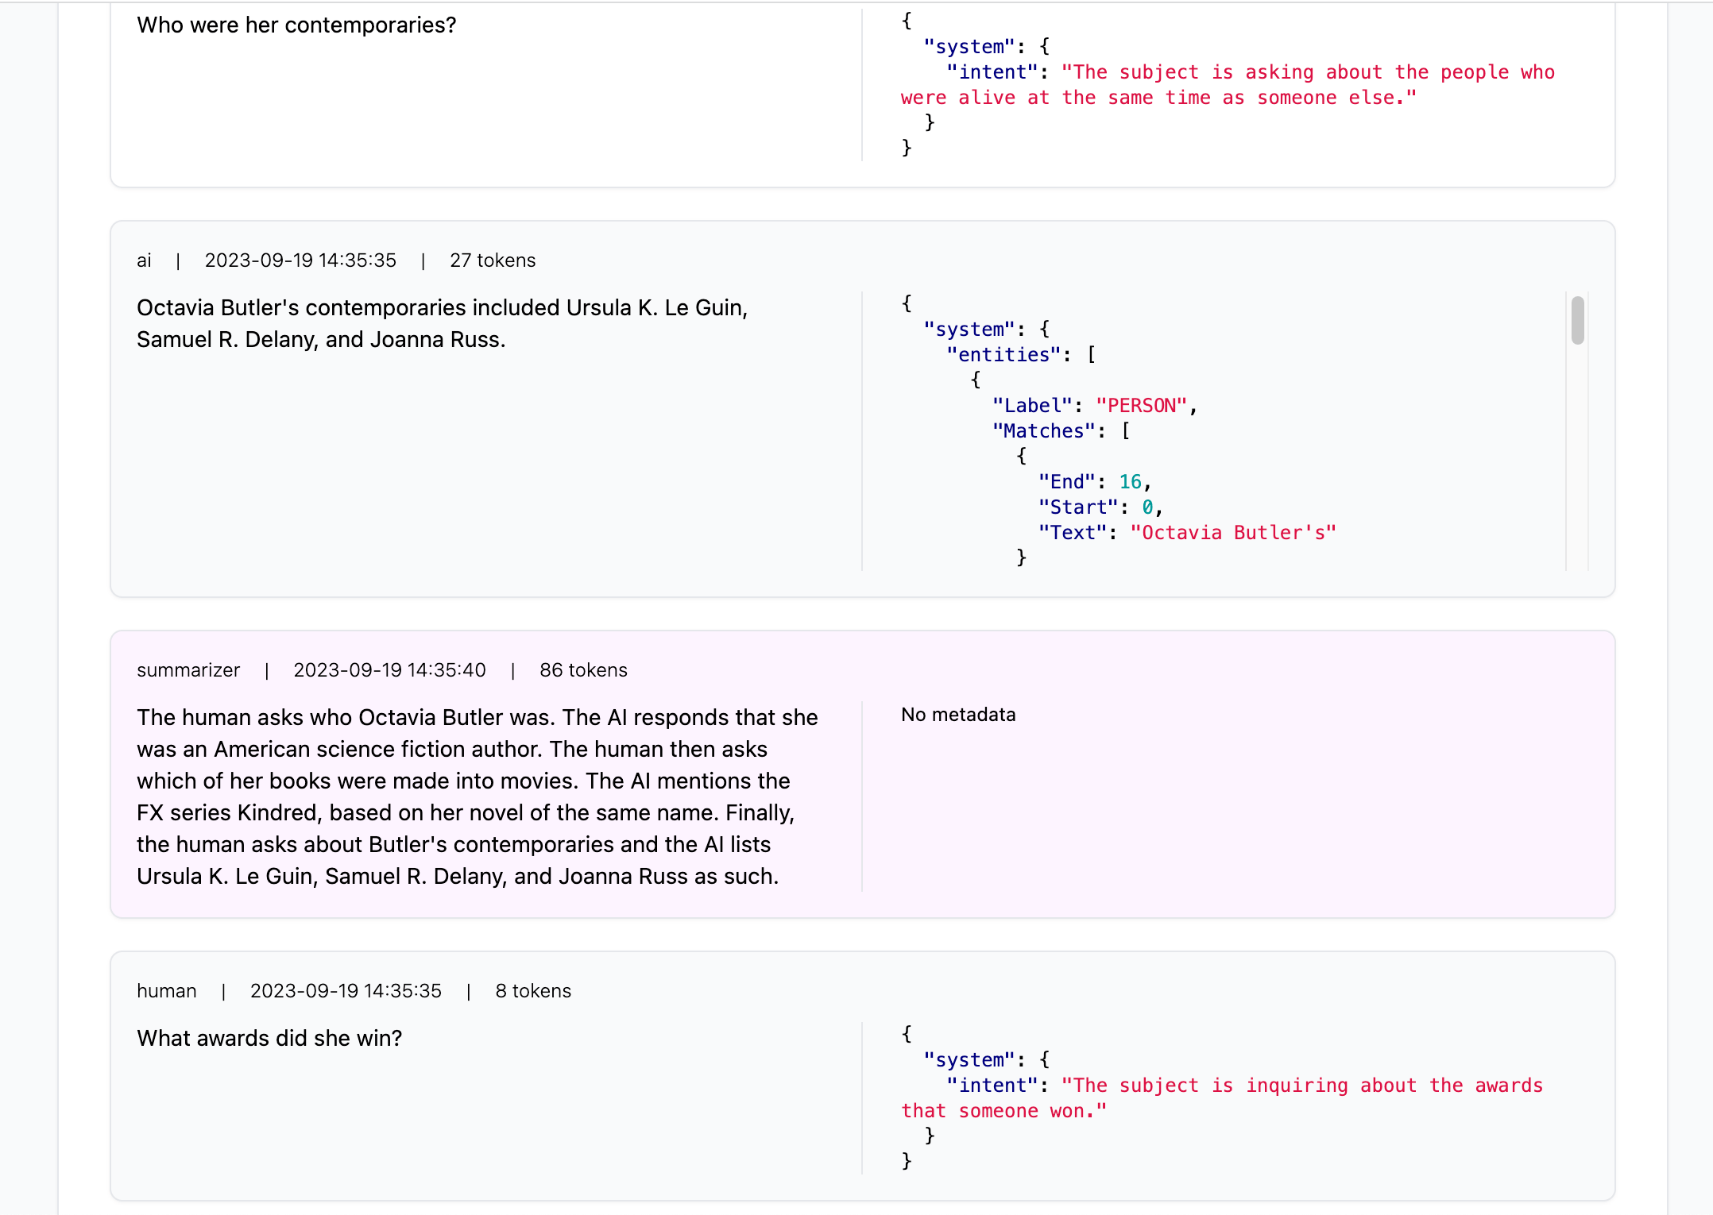The height and width of the screenshot is (1215, 1713).
Task: Click the "Octavia Butler's" Text value in JSON
Action: click(x=1233, y=533)
